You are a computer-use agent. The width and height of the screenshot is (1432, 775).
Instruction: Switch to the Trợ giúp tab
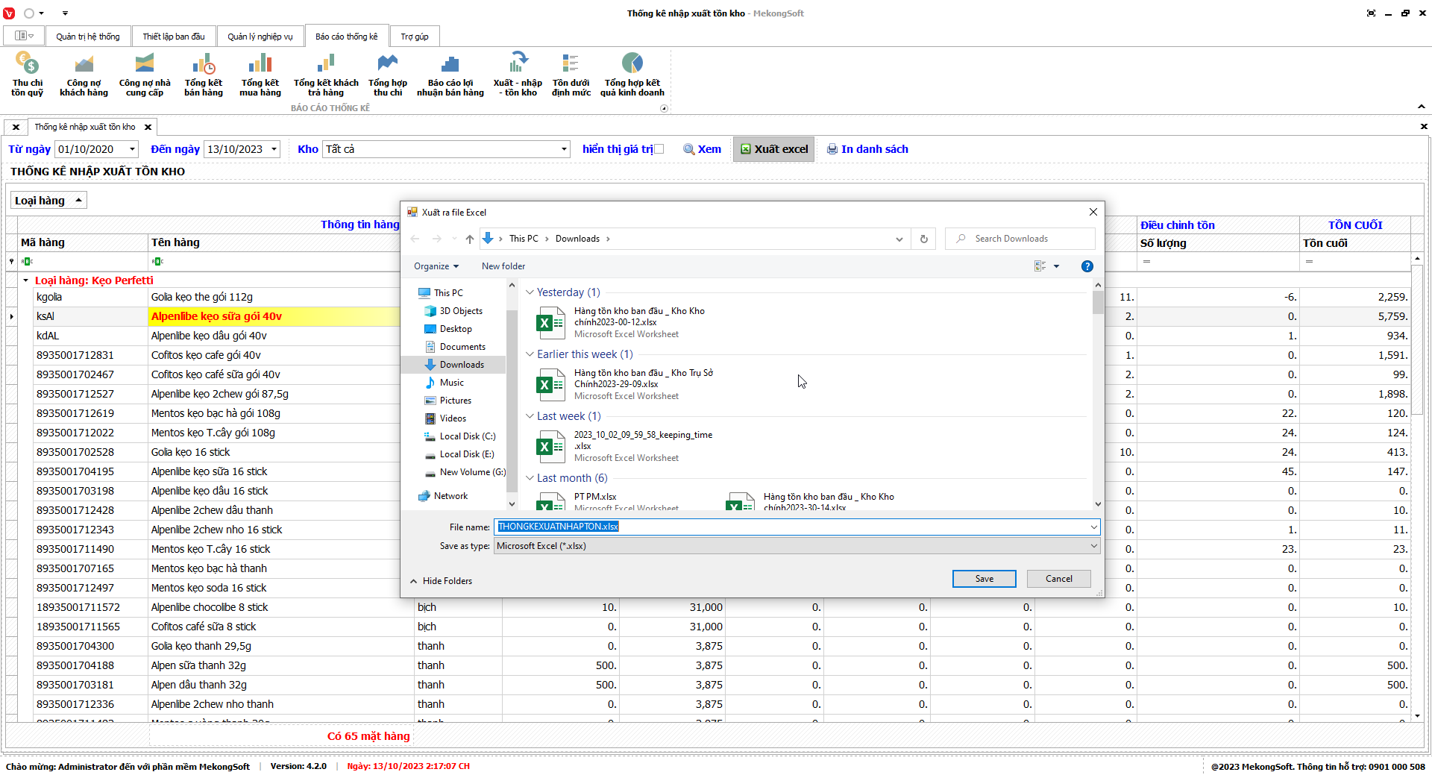click(414, 37)
